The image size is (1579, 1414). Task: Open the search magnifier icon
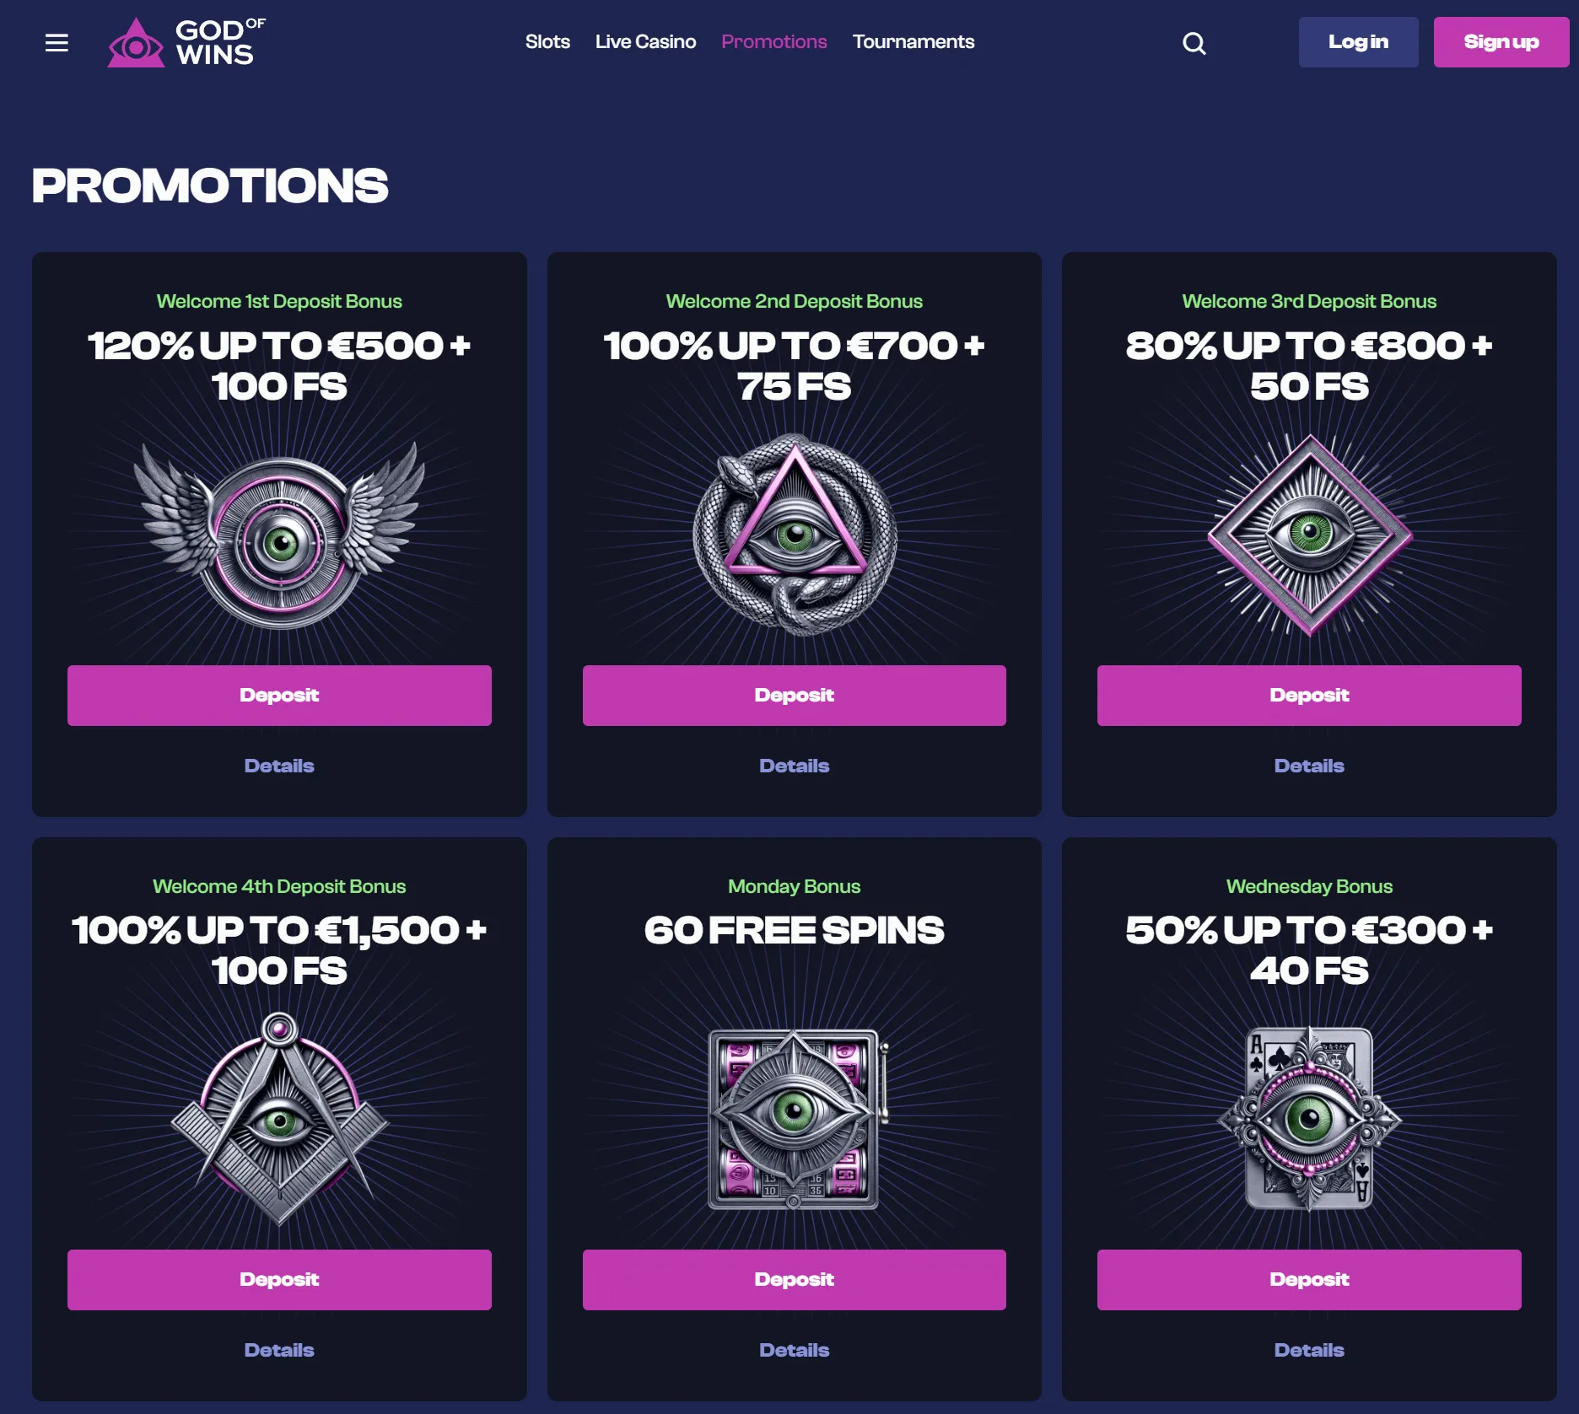coord(1194,43)
